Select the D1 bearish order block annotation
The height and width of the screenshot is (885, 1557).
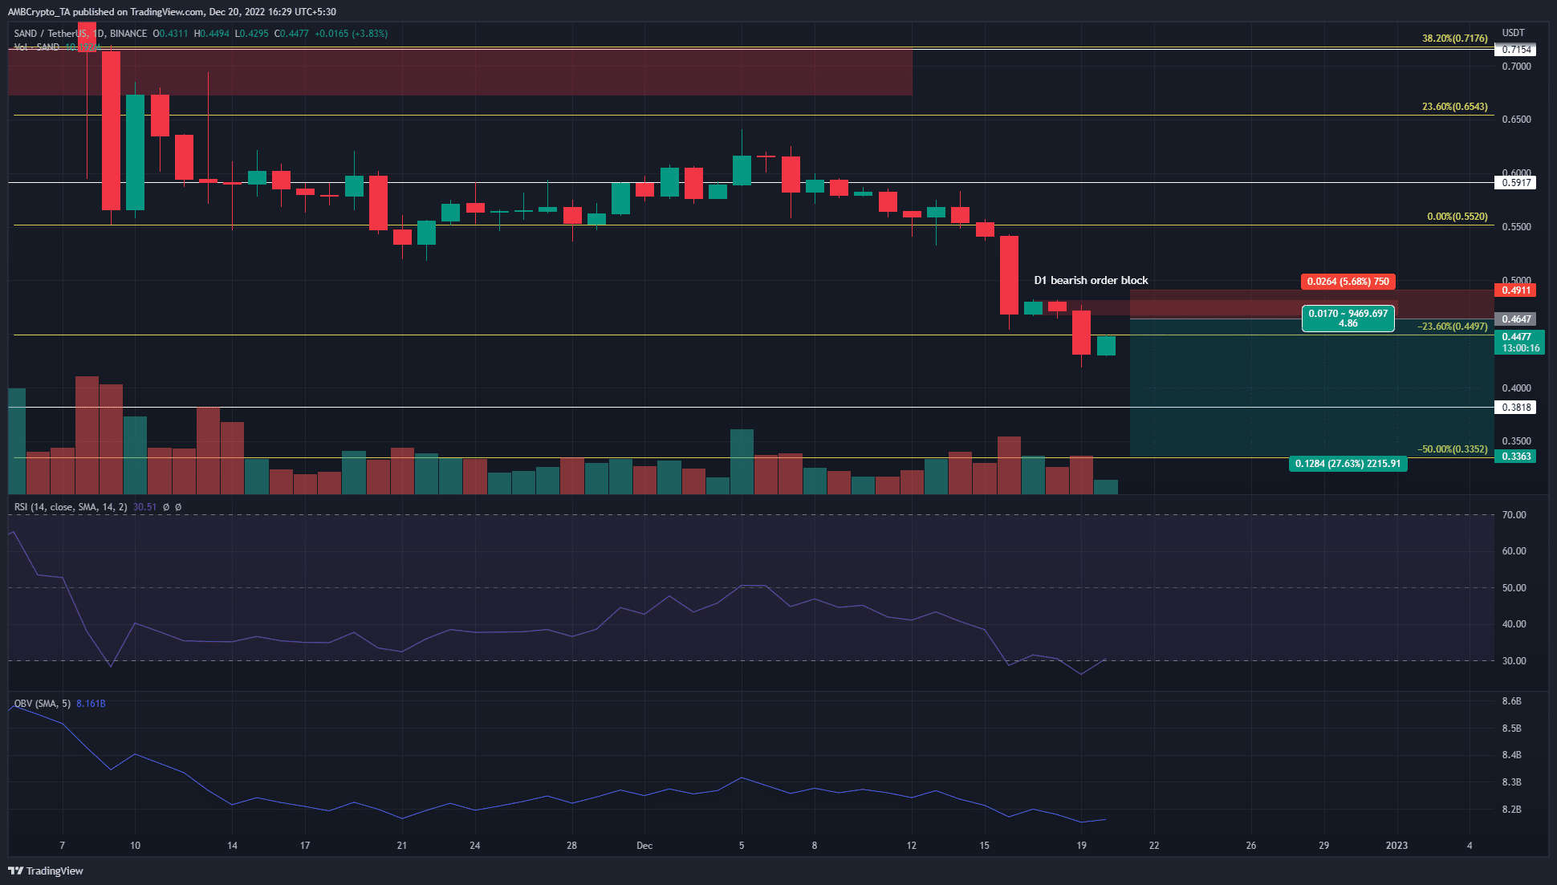(x=1091, y=280)
